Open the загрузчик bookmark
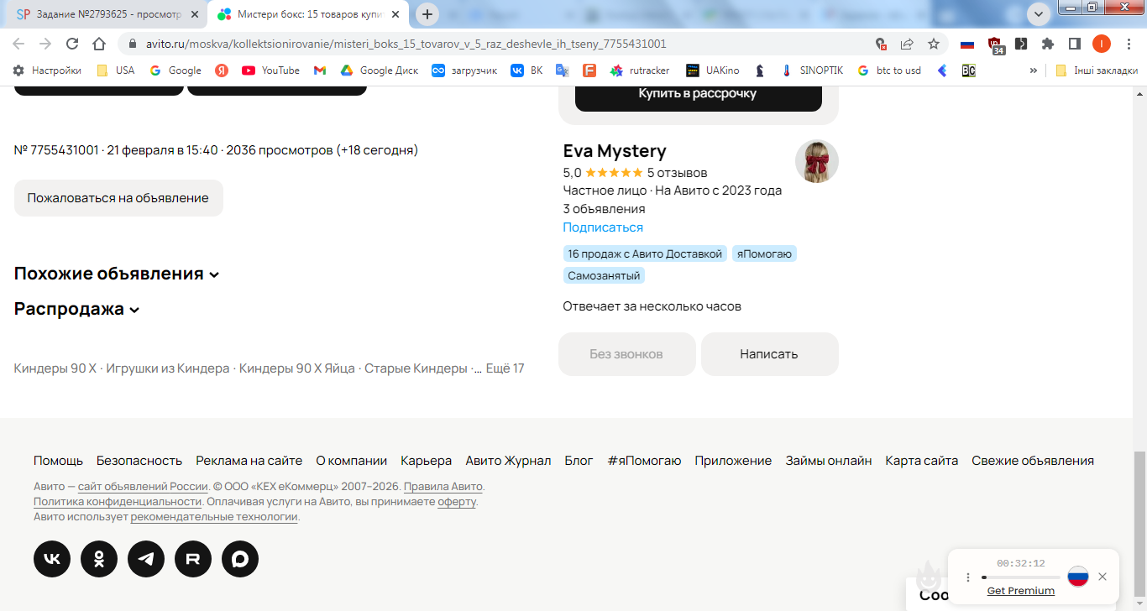Image resolution: width=1147 pixels, height=611 pixels. 464,70
